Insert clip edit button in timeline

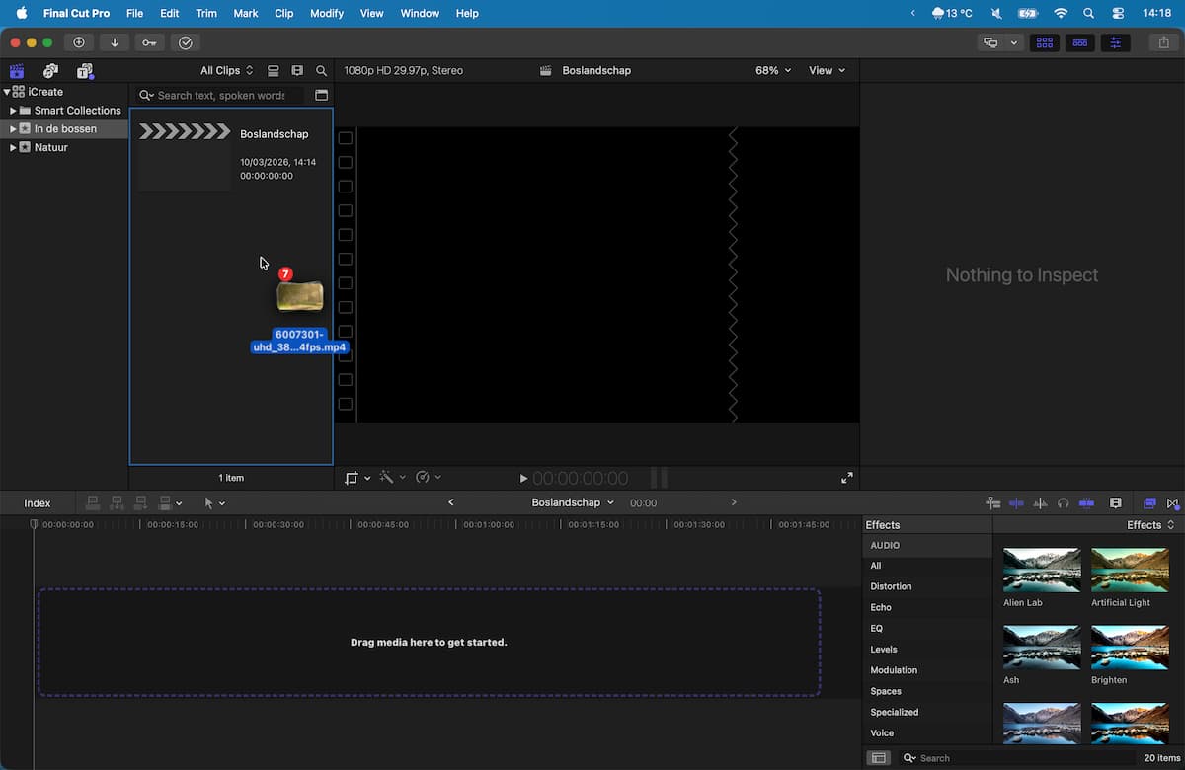coord(117,503)
